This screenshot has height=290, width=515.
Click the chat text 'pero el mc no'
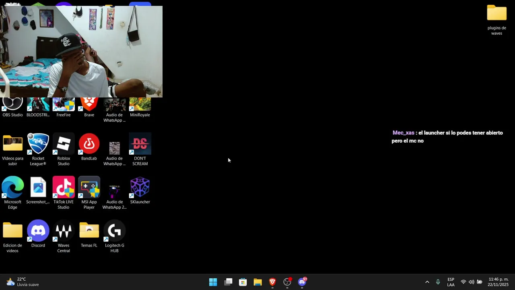pos(408,141)
